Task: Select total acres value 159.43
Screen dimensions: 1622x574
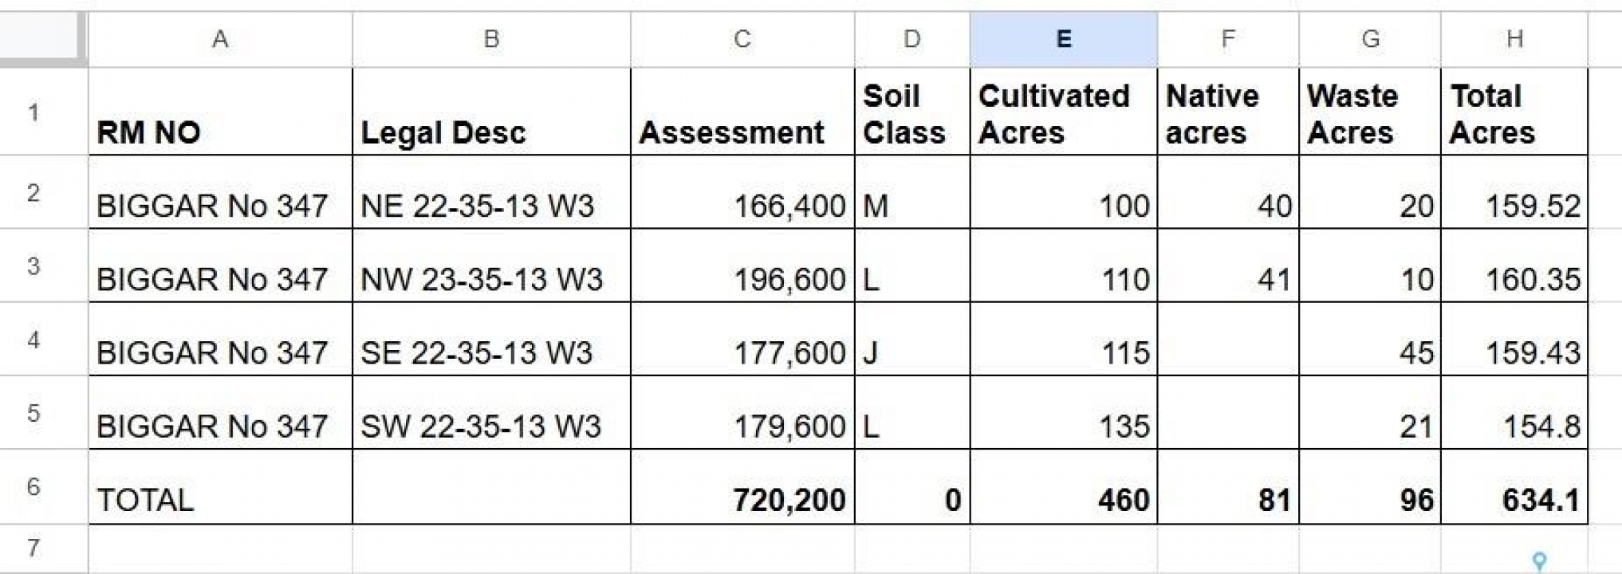Action: coord(1514,339)
